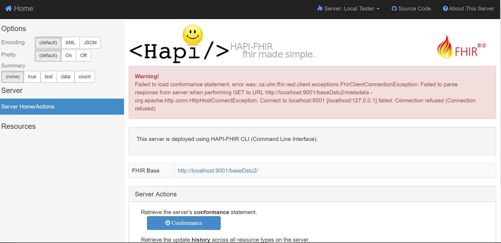The width and height of the screenshot is (501, 243).
Task: Follow the FHIR Base localhost link
Action: (x=218, y=170)
